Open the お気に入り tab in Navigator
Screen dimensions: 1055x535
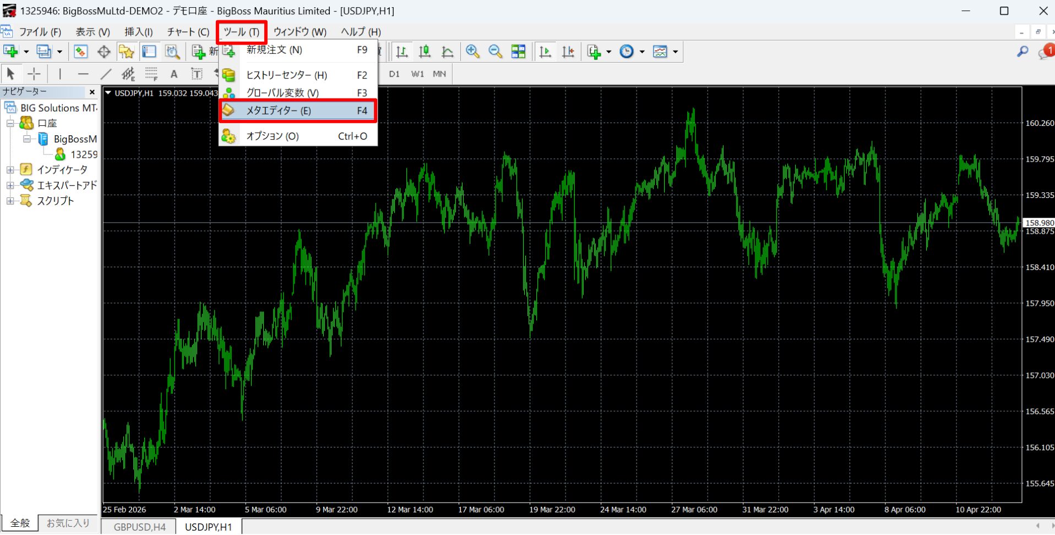point(68,523)
